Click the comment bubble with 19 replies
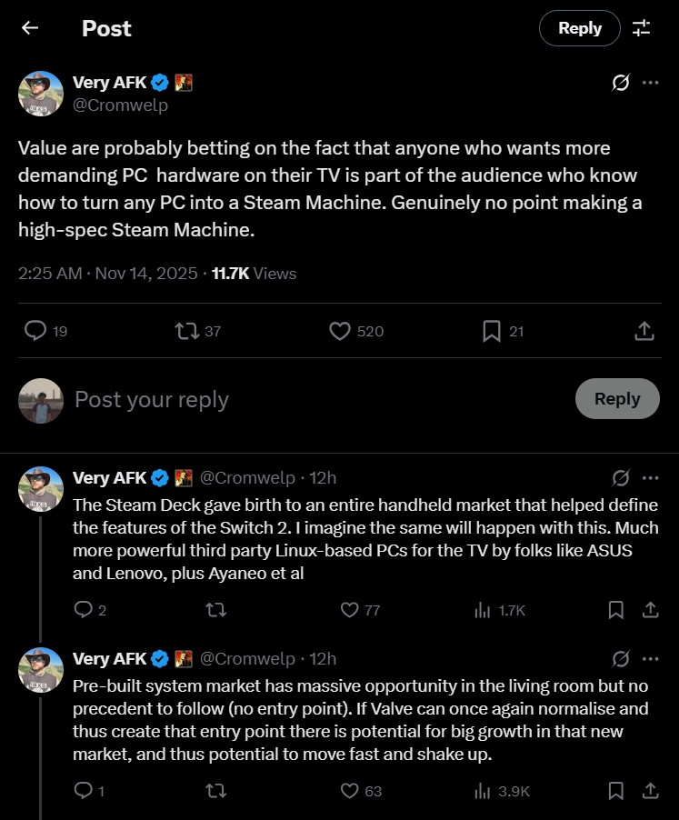Image resolution: width=679 pixels, height=820 pixels. pyautogui.click(x=35, y=332)
